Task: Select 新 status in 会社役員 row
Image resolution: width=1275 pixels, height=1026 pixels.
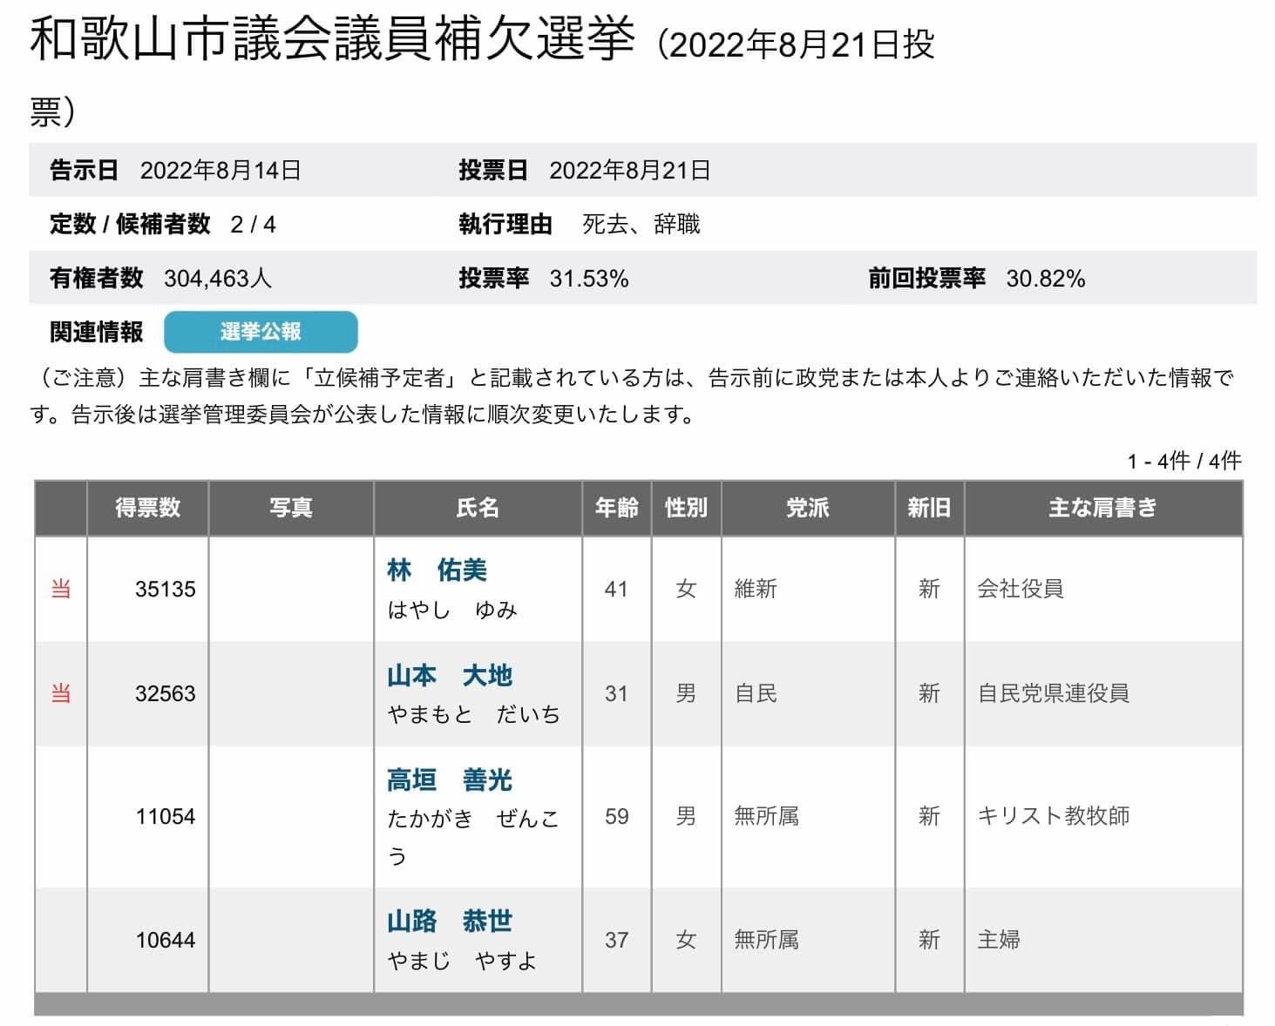Action: [929, 590]
